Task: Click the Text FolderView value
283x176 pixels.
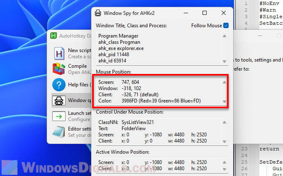Action: [x=134, y=128]
